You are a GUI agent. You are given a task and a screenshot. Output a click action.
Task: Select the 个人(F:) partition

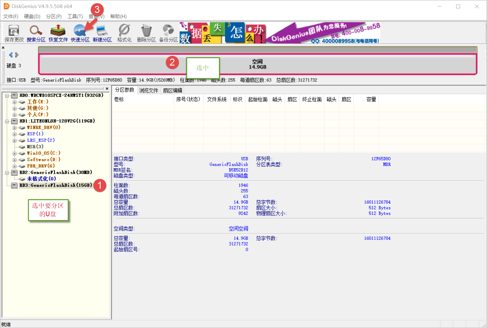coord(38,115)
